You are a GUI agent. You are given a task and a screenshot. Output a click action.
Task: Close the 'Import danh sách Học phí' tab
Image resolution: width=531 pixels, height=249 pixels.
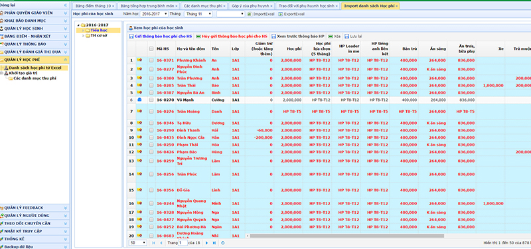pyautogui.click(x=396, y=6)
